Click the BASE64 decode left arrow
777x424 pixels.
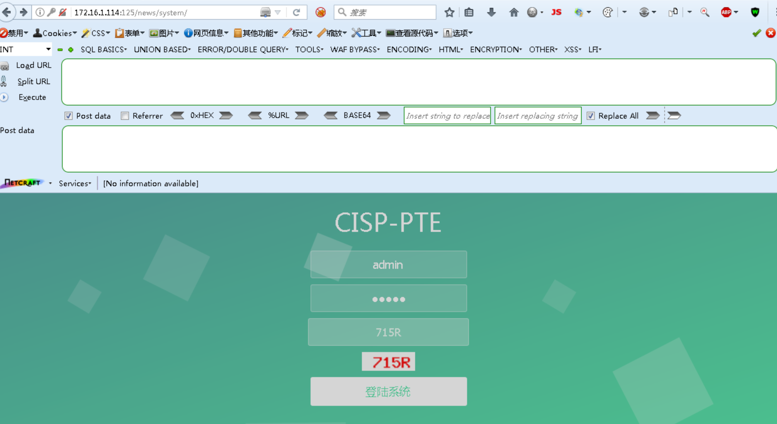click(x=331, y=115)
